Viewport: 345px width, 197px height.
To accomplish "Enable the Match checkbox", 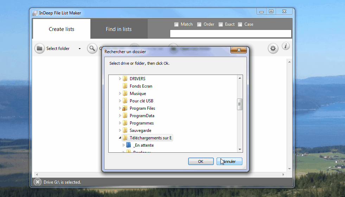I will point(176,24).
